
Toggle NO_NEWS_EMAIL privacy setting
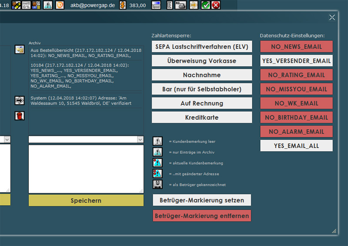pyautogui.click(x=296, y=47)
